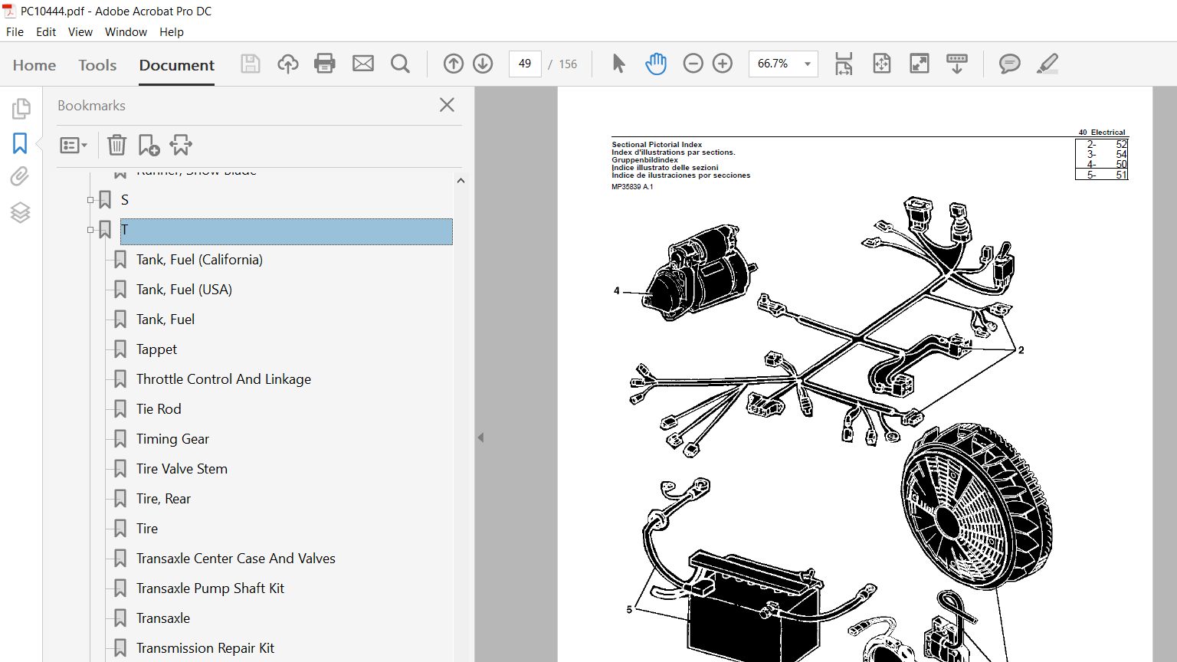Activate the Hand pan tool
Viewport: 1177px width, 662px height.
(x=656, y=64)
